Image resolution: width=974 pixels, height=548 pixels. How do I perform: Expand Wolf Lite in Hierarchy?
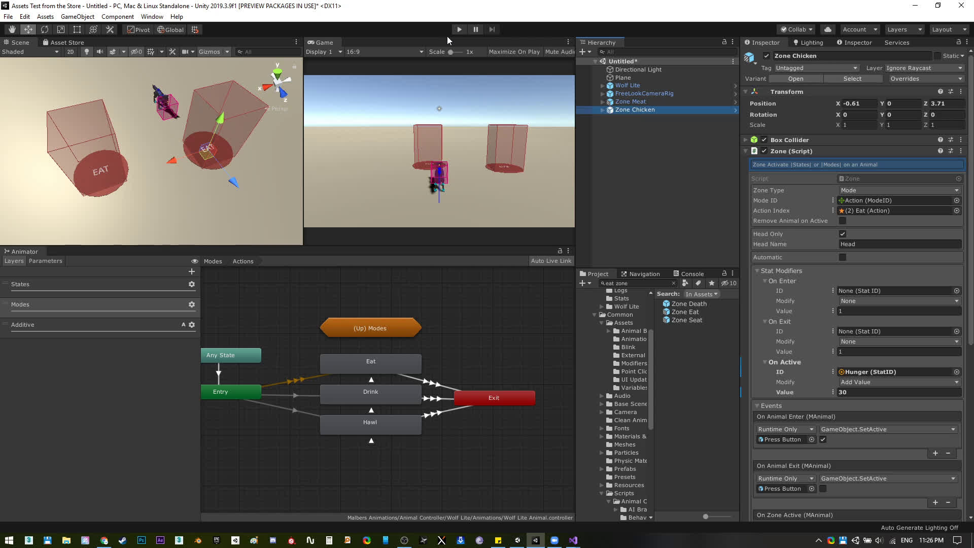point(602,86)
